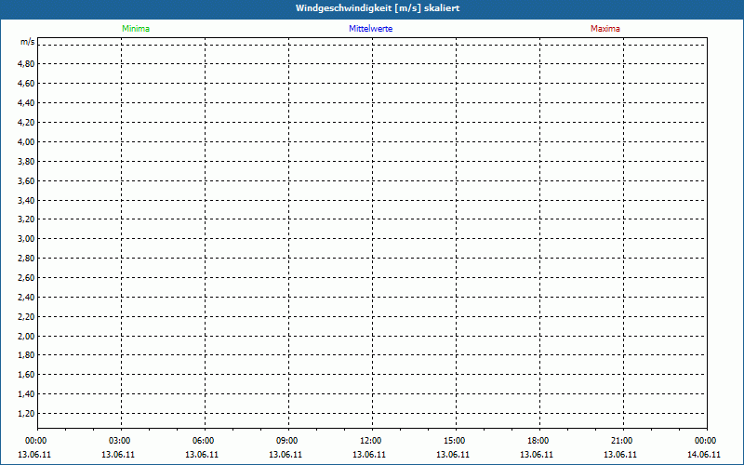Click the 4,00 y-axis value
The image size is (744, 465).
(x=26, y=142)
